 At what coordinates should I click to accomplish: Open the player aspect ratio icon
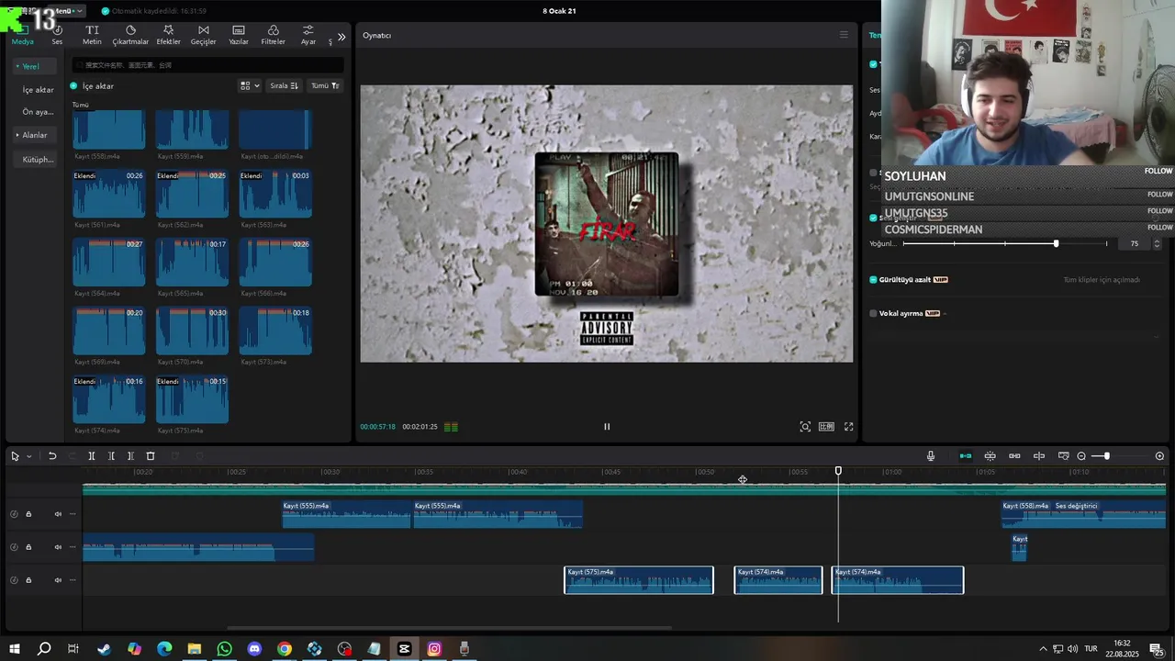click(826, 426)
